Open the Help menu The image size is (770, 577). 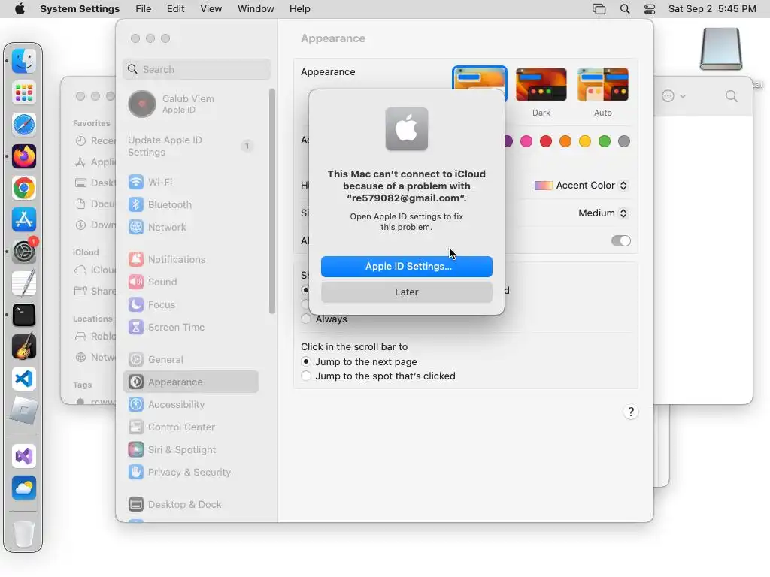coord(299,9)
